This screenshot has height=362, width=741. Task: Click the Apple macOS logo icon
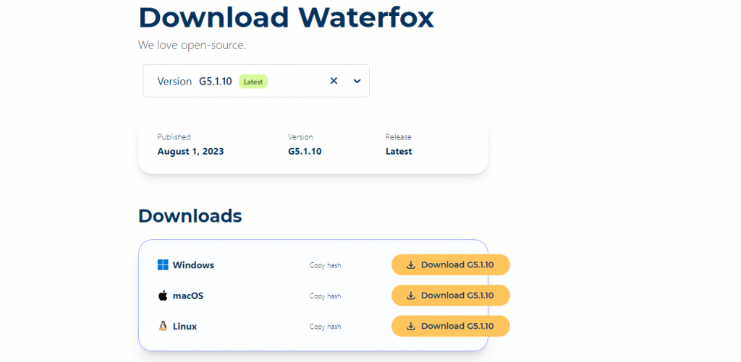tap(163, 296)
